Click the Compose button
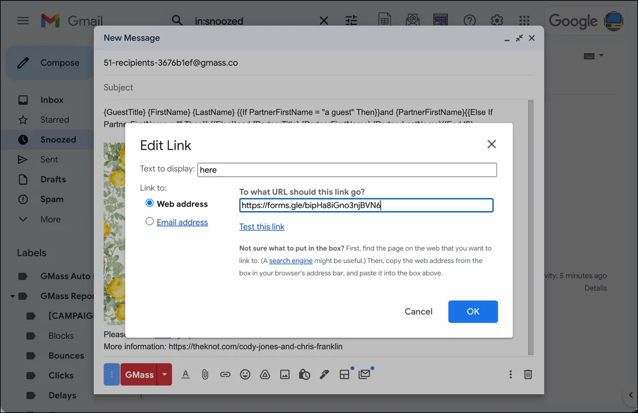Viewport: 638px width, 413px height. [x=51, y=63]
